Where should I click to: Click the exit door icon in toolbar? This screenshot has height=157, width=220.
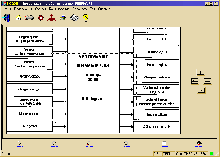[x=6, y=18]
